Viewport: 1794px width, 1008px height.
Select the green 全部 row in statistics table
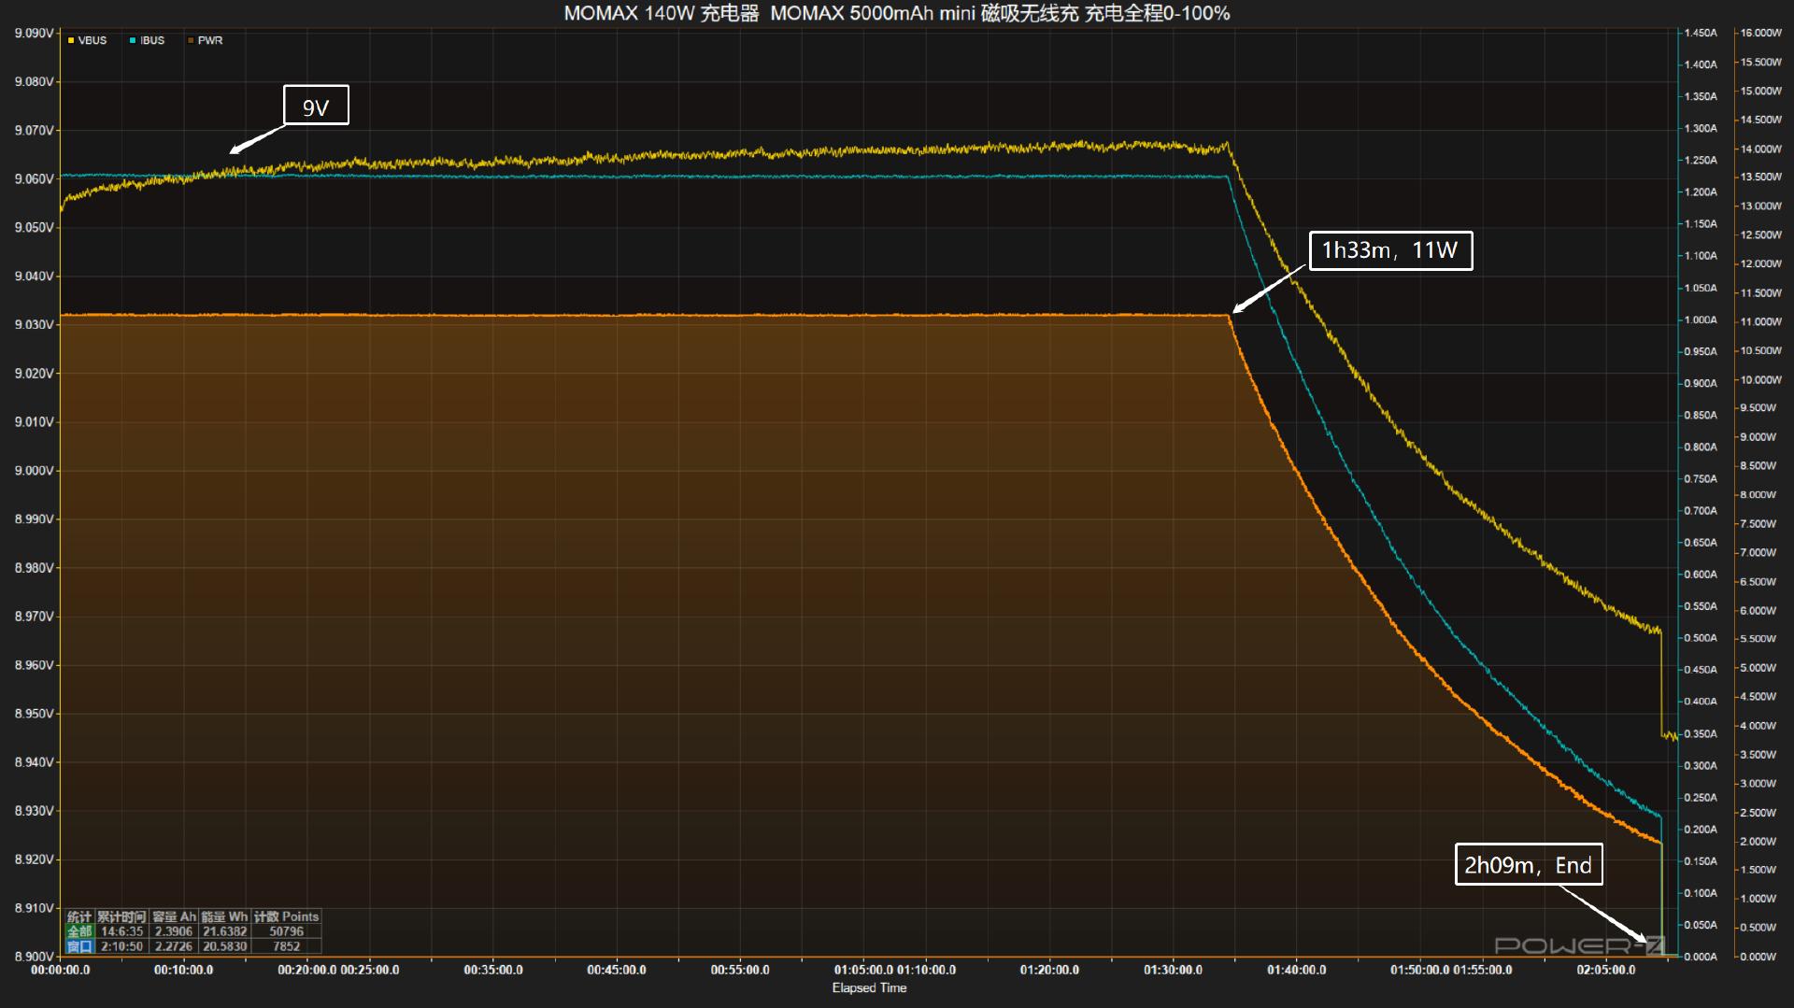tap(79, 931)
